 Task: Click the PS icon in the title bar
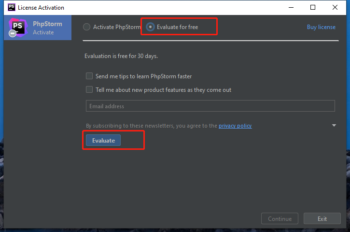12,7
